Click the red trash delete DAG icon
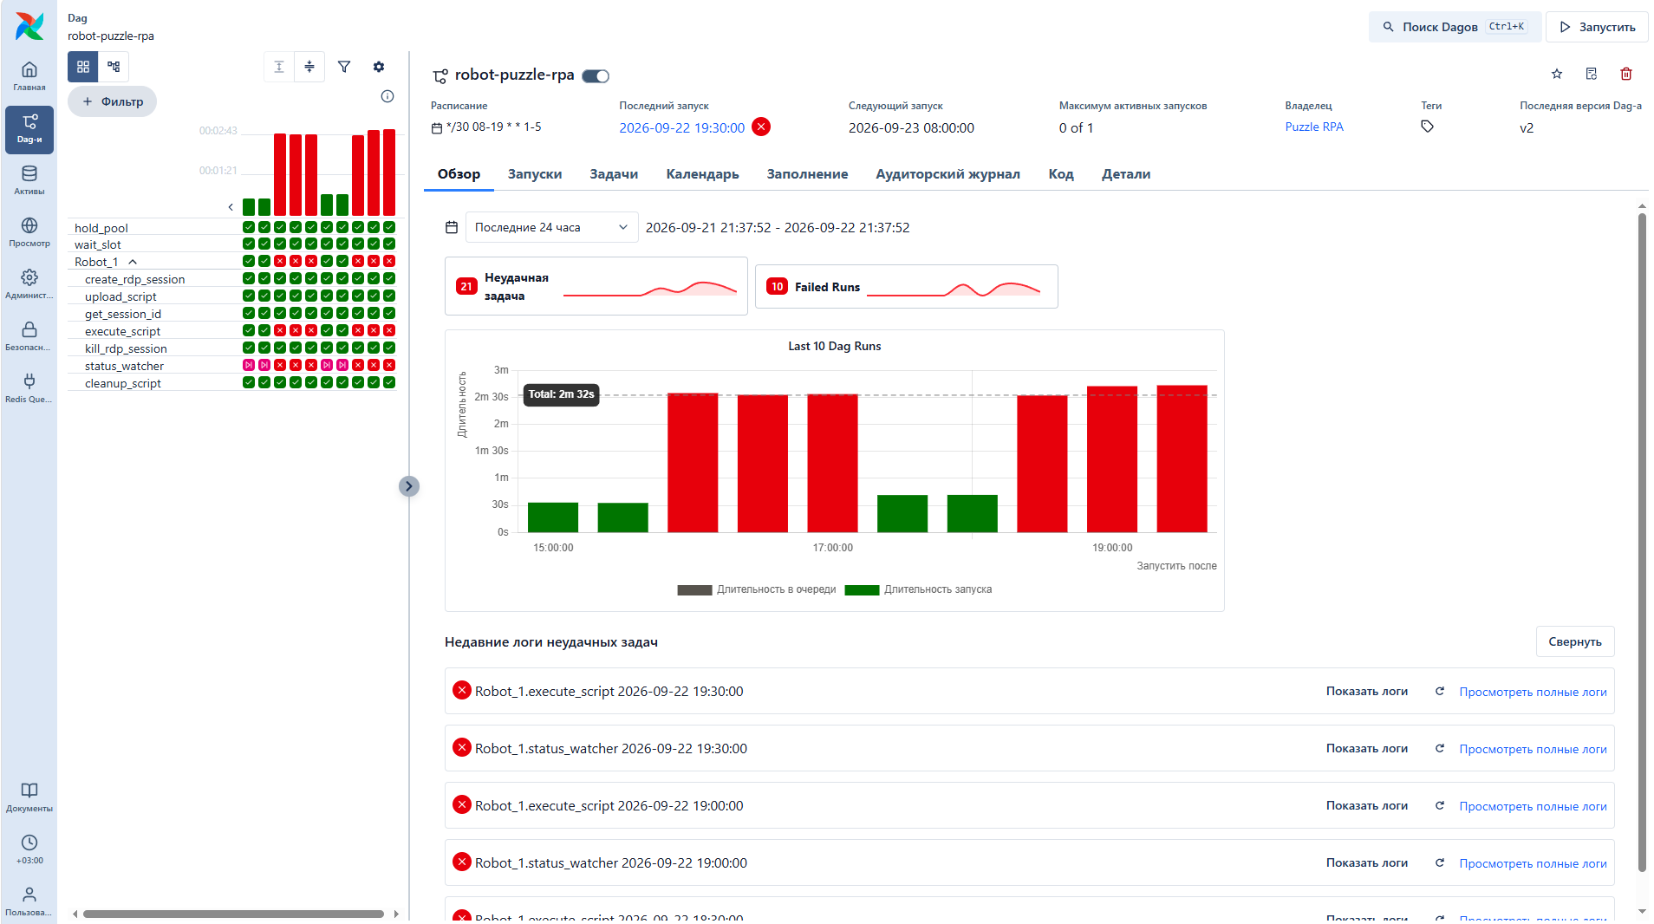The image size is (1654, 924). [1626, 75]
